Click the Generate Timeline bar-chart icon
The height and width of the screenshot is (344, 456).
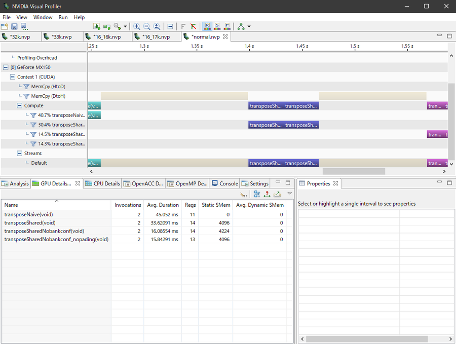click(x=97, y=26)
